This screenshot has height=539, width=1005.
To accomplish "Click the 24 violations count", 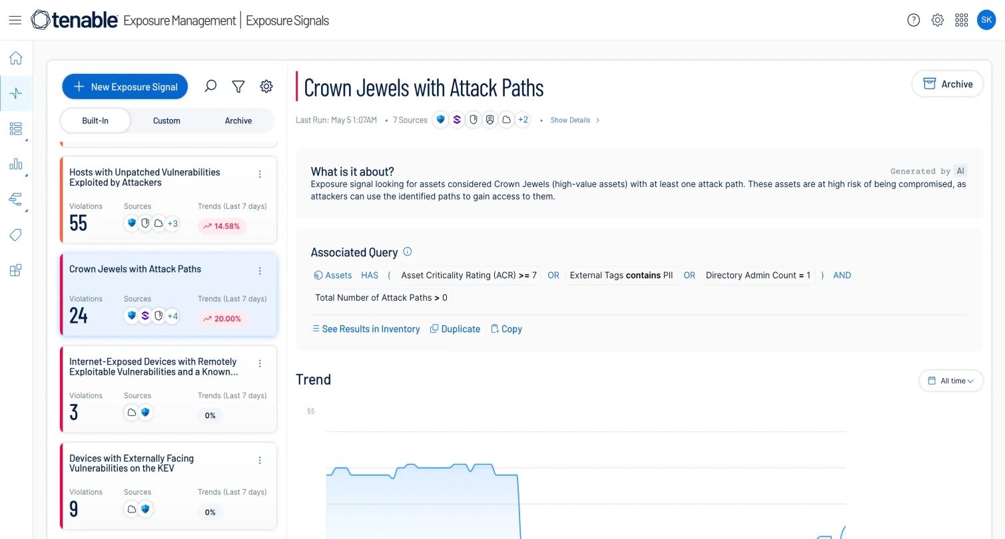I will pyautogui.click(x=79, y=315).
